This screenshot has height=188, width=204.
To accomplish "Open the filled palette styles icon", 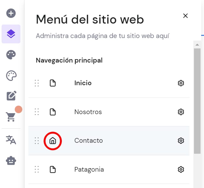I will click(x=11, y=55).
